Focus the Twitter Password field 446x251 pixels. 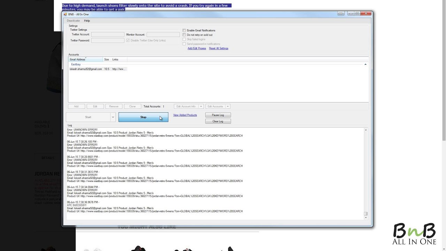click(108, 40)
